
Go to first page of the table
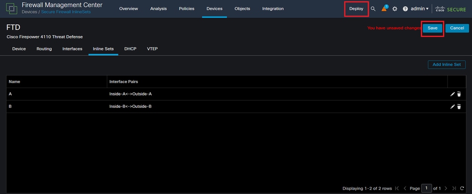click(x=397, y=188)
